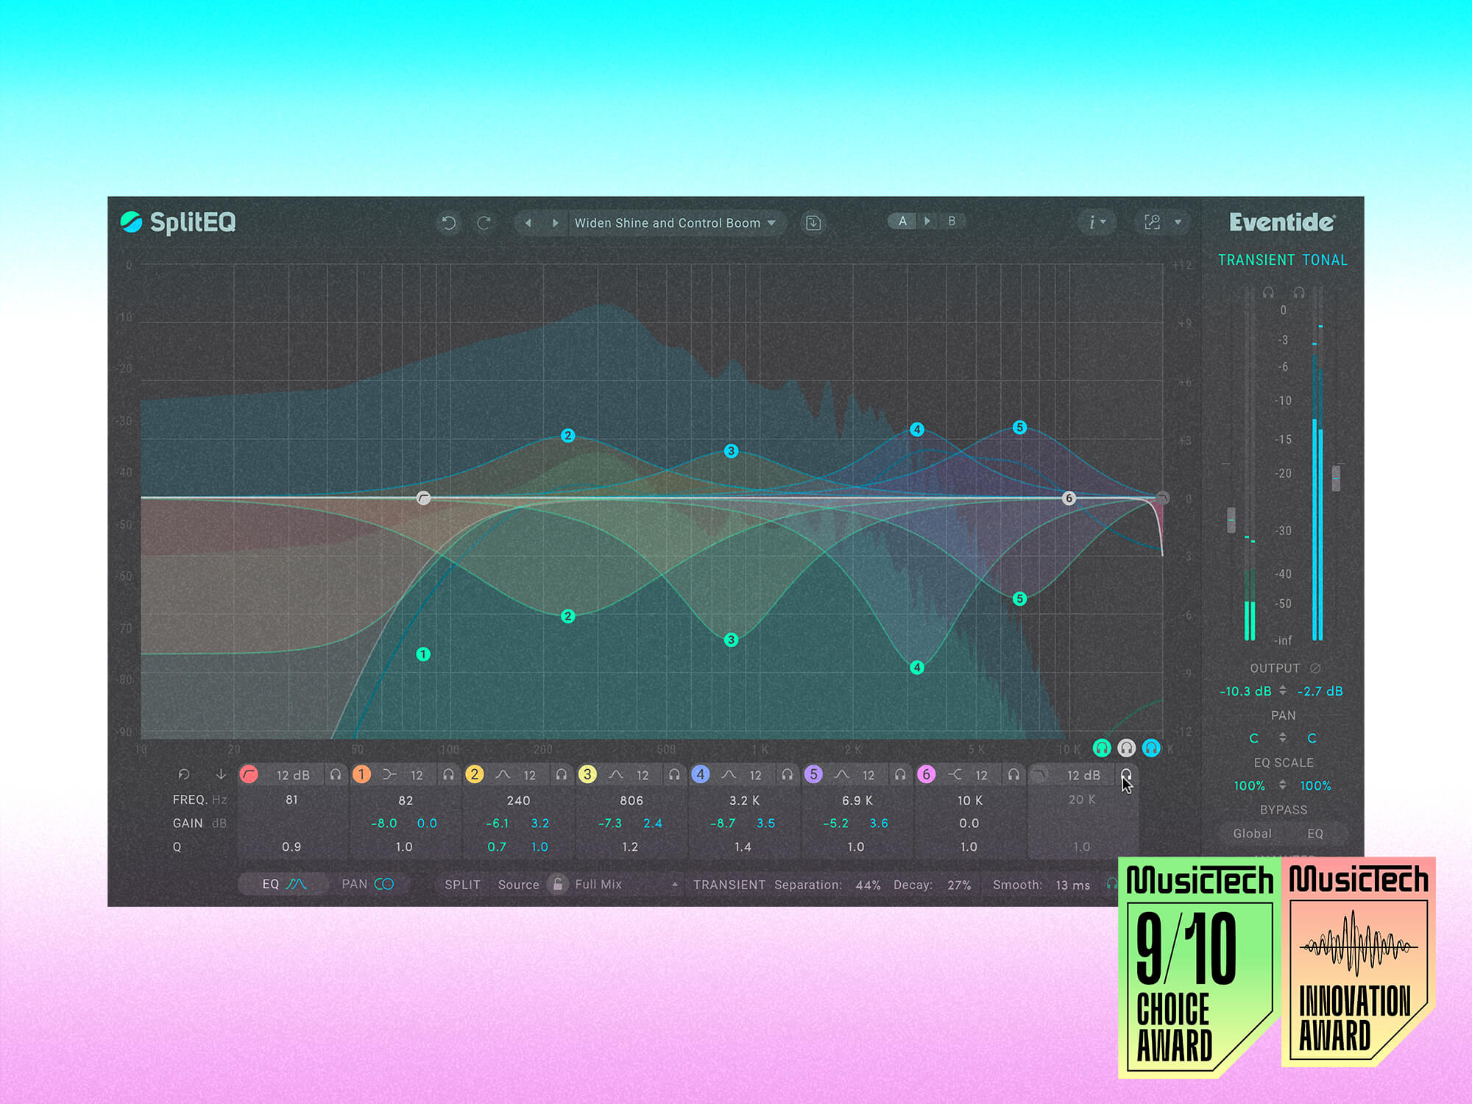Image resolution: width=1472 pixels, height=1104 pixels.
Task: Click the redo arrow in the top bar
Action: 484,222
